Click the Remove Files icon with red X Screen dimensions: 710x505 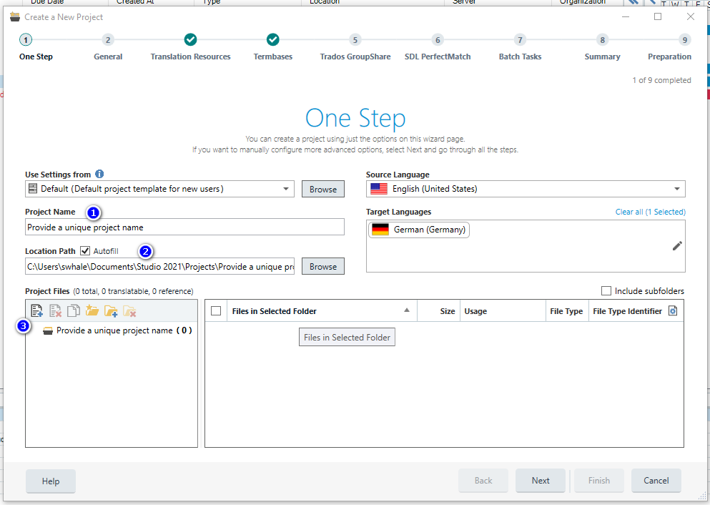(56, 311)
